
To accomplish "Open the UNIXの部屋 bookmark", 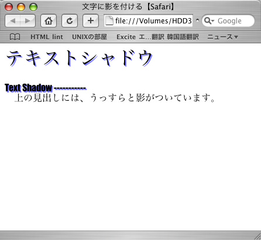I will pos(90,37).
